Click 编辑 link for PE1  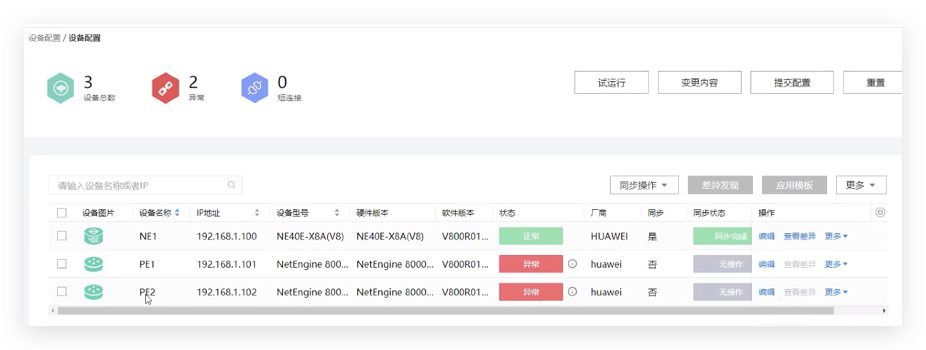pos(766,264)
